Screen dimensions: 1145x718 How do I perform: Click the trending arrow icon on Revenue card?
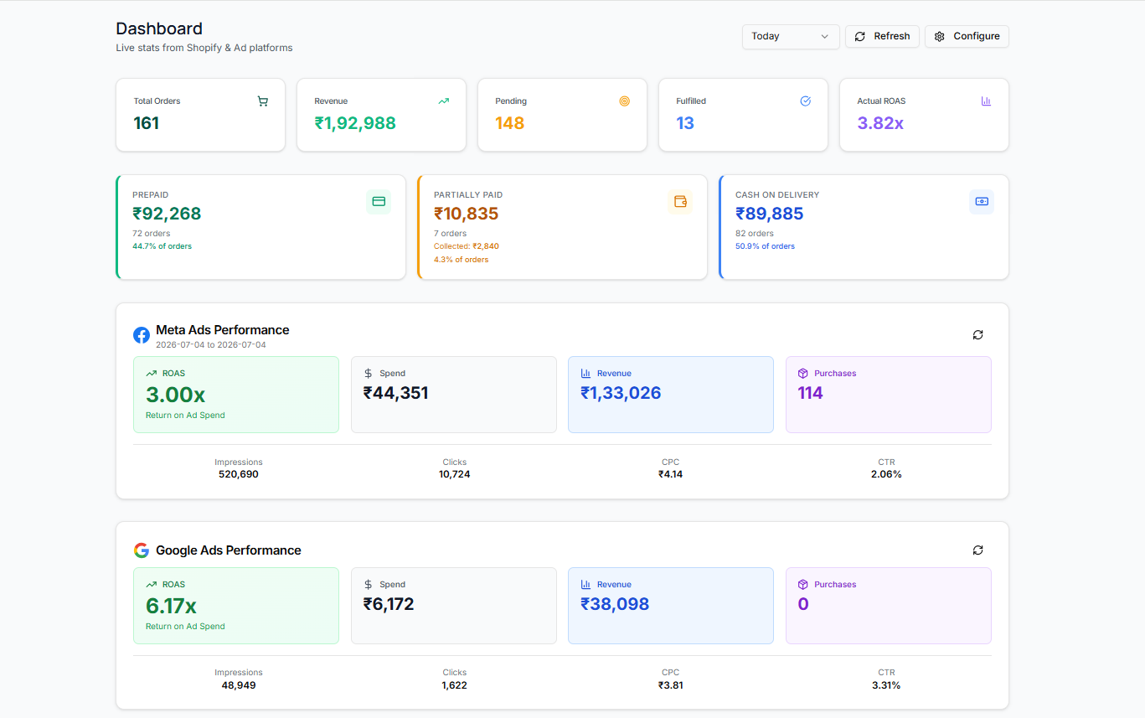444,101
